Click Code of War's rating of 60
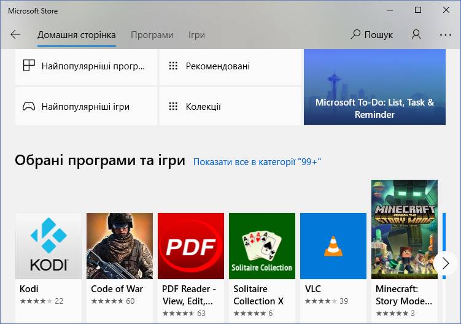Screen dimensions: 461x324 click(112, 301)
